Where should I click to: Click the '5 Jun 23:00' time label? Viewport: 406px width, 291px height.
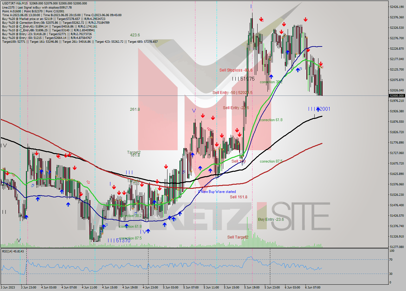tap(272, 288)
